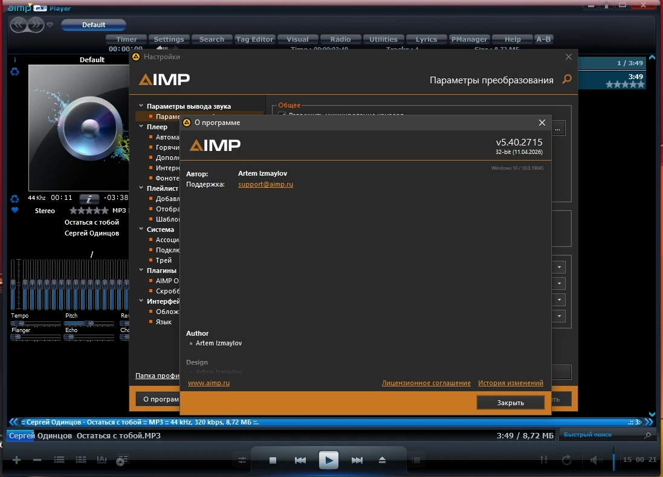
Task: Open the Лицензионное соглашение link
Action: pos(426,383)
